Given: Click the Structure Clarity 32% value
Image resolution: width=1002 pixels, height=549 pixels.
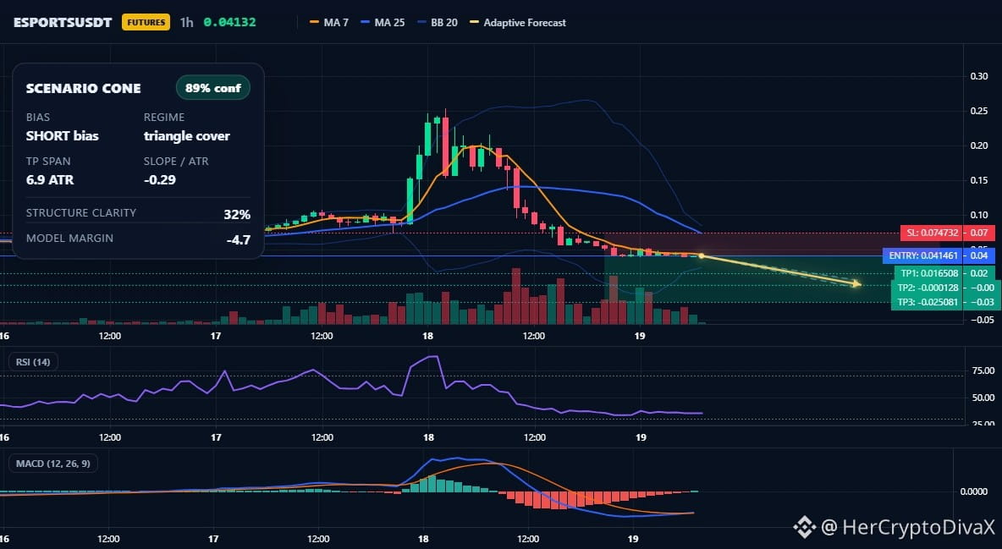Looking at the screenshot, I should [237, 214].
